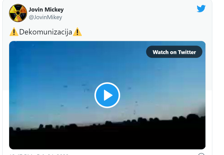Open the Jovin Mickey display name link
The width and height of the screenshot is (224, 155).
[x=46, y=10]
